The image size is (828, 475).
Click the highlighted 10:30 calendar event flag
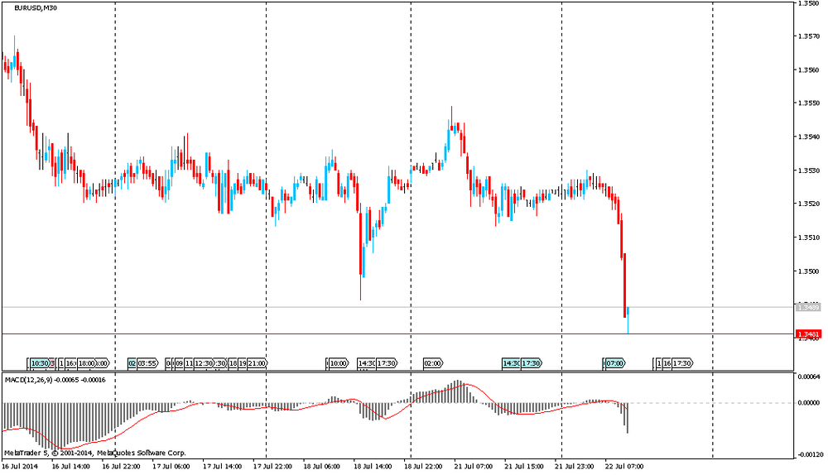pos(39,363)
